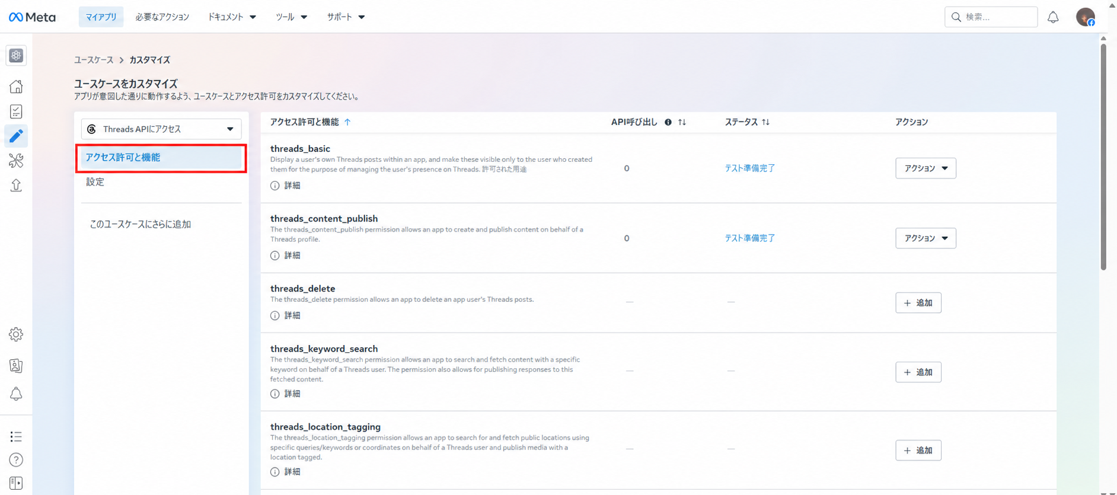Click the info icon beside API呼び出し
Screen dimensions: 1117x495
pos(668,122)
